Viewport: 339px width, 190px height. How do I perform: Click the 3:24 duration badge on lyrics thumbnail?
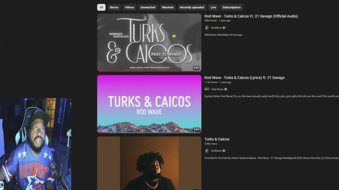[x=196, y=129]
